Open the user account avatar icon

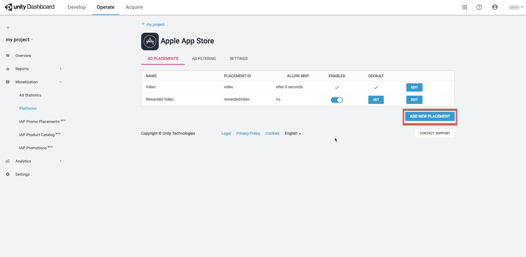495,7
